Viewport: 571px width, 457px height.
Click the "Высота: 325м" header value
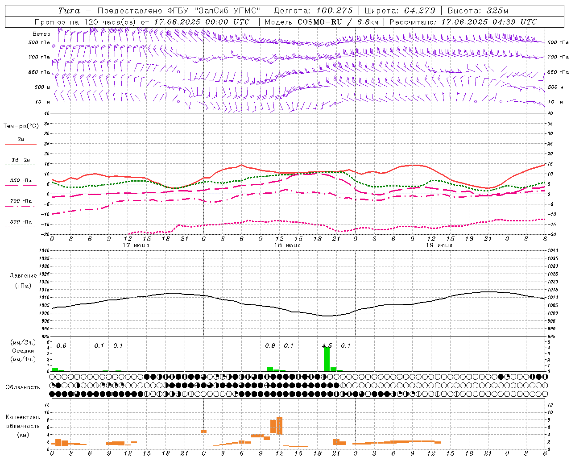478,11
